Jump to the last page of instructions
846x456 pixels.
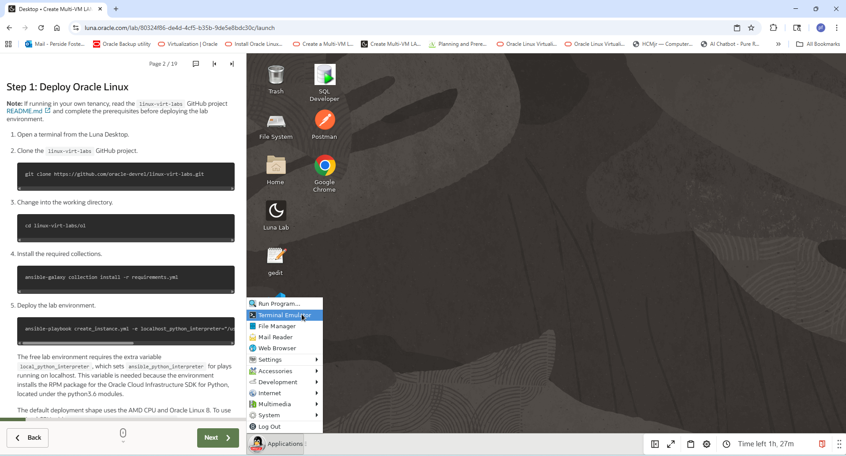(x=232, y=64)
